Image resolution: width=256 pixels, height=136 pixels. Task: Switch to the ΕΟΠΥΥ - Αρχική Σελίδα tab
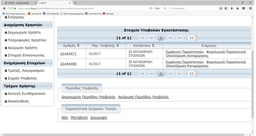click(18, 2)
